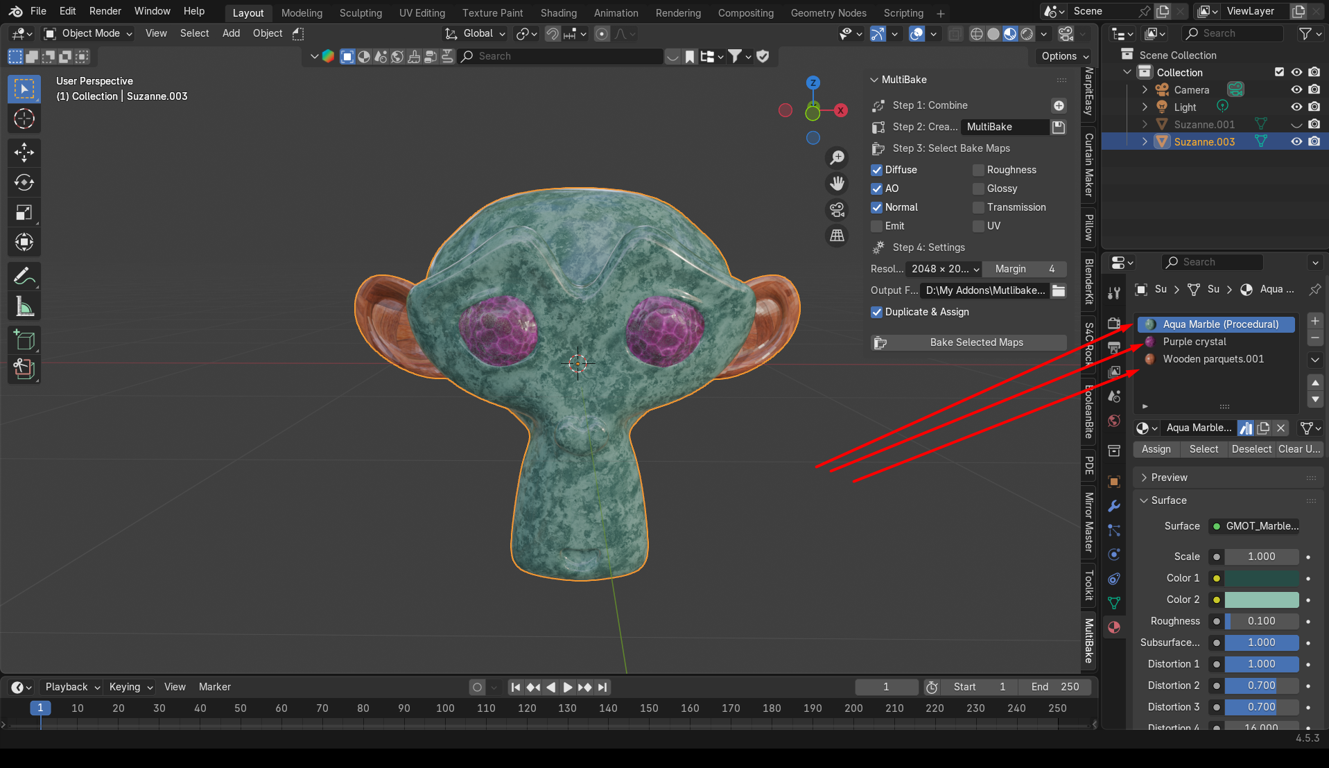
Task: Click the Assign material button
Action: pyautogui.click(x=1156, y=449)
